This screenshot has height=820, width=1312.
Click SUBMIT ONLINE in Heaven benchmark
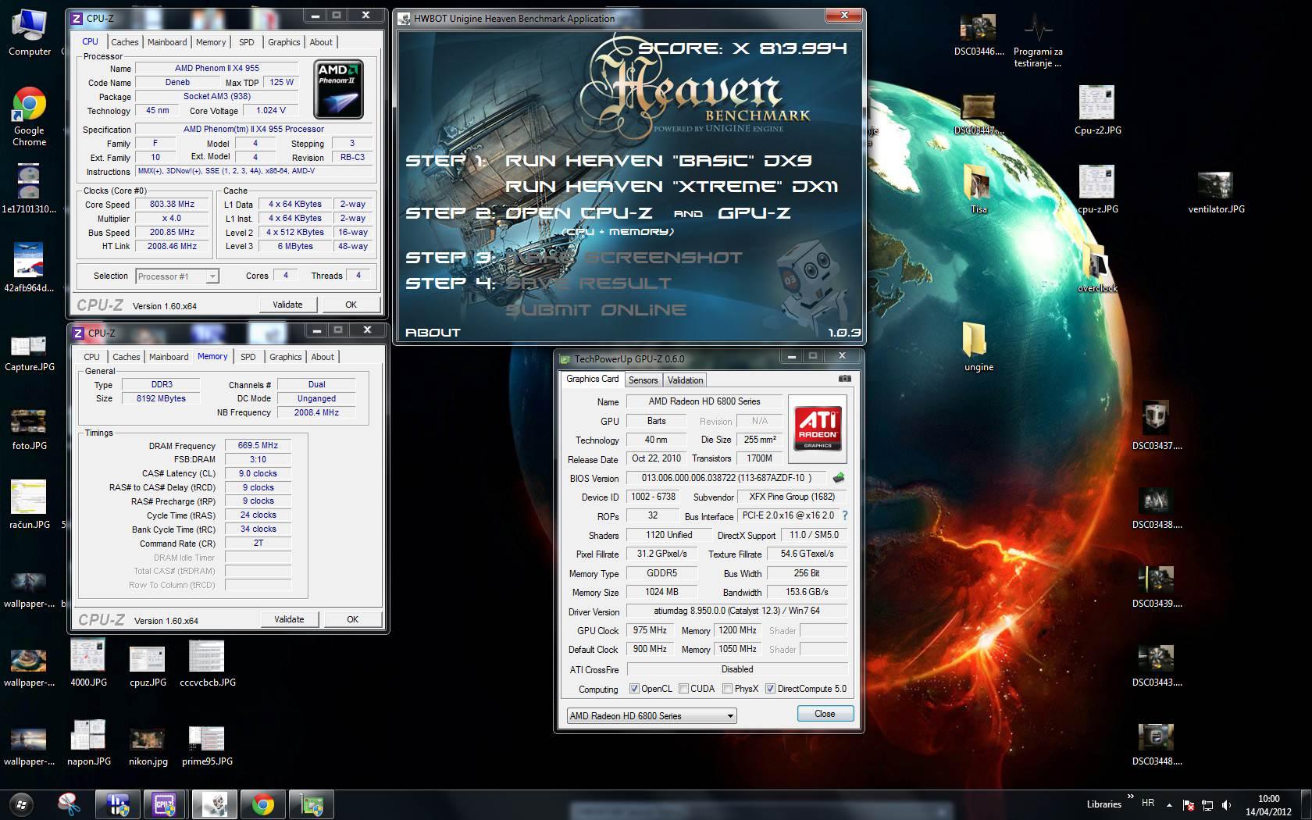point(596,309)
